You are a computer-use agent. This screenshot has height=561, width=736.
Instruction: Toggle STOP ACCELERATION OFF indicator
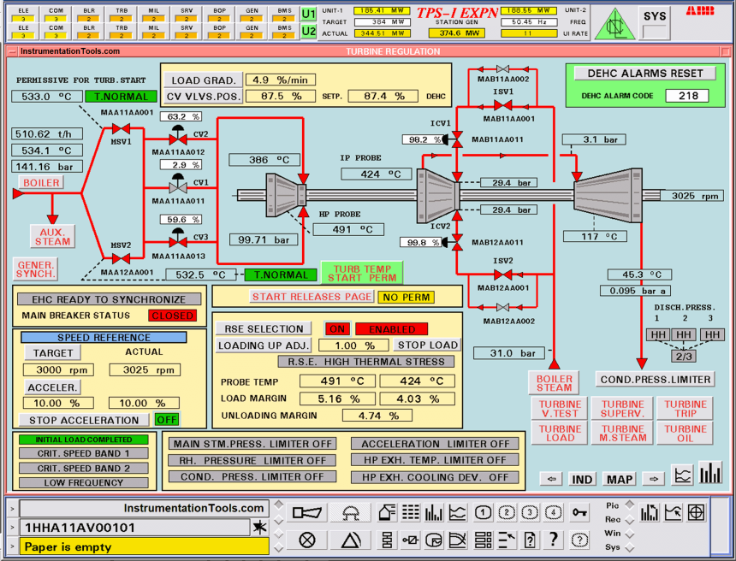point(167,419)
